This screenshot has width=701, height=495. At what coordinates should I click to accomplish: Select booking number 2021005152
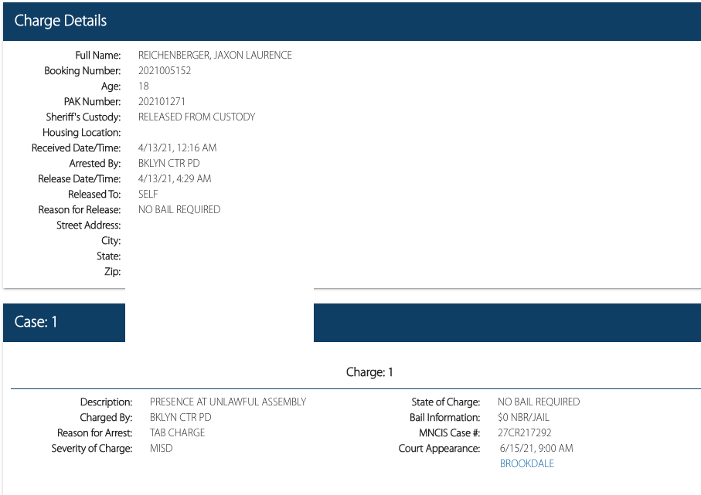tap(165, 70)
